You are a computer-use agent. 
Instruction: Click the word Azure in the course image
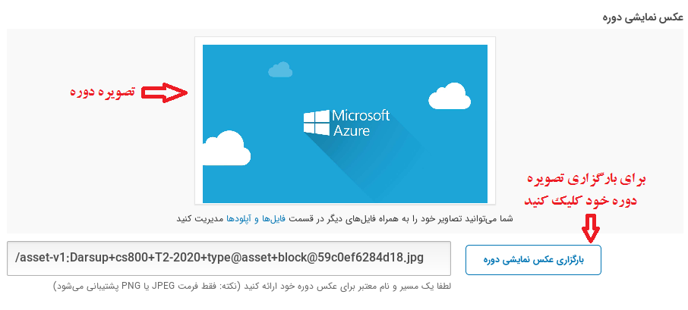pyautogui.click(x=352, y=130)
